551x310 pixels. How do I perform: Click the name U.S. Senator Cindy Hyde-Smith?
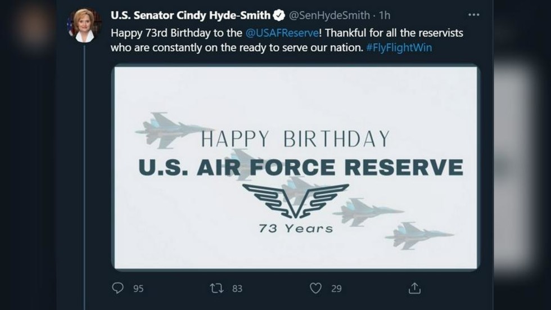coord(191,15)
